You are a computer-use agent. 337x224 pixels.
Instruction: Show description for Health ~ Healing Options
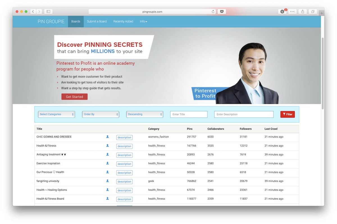click(124, 190)
